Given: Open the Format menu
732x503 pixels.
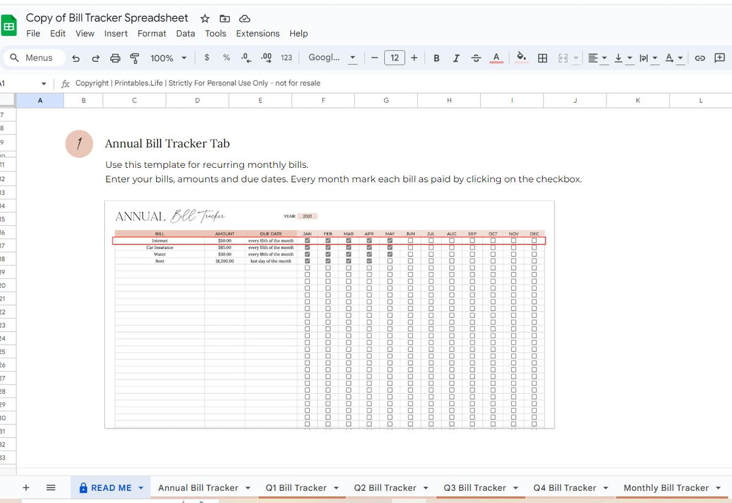Looking at the screenshot, I should click(x=152, y=34).
